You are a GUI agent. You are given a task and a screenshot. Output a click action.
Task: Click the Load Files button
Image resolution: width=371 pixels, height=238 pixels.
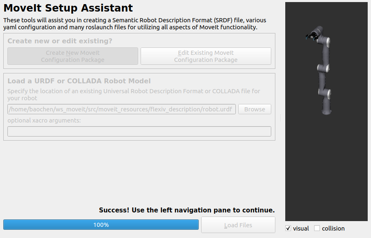(238, 225)
